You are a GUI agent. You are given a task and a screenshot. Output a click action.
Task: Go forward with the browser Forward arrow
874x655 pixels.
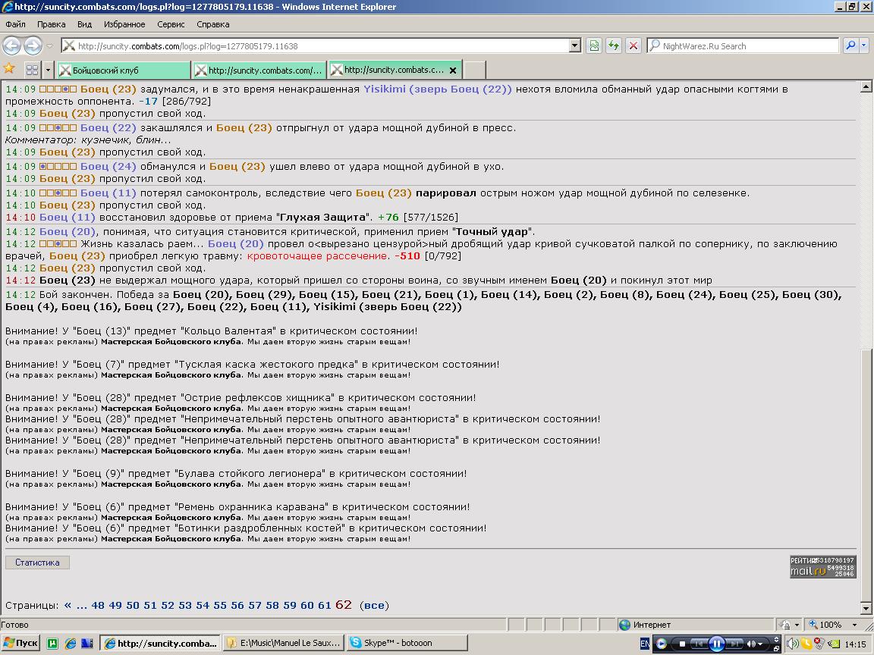pos(33,45)
